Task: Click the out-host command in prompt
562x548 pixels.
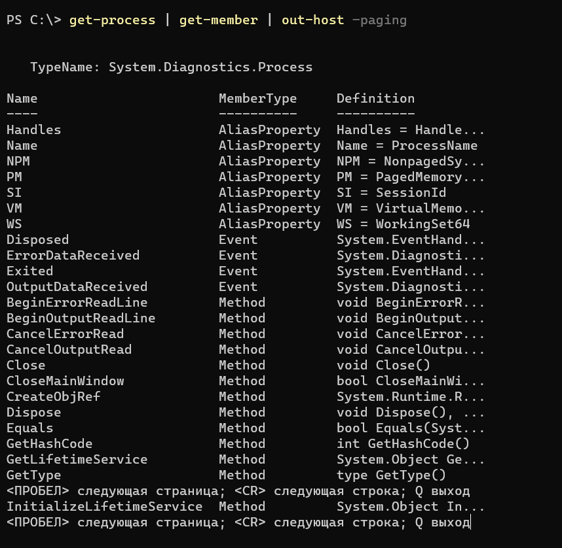Action: [312, 20]
